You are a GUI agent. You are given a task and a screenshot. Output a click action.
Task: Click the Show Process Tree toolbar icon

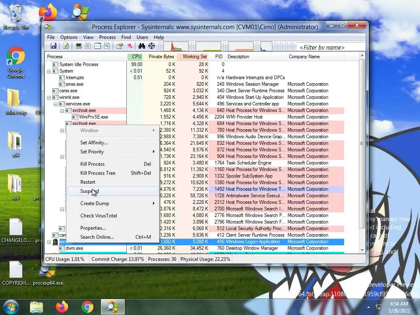pyautogui.click(x=88, y=46)
